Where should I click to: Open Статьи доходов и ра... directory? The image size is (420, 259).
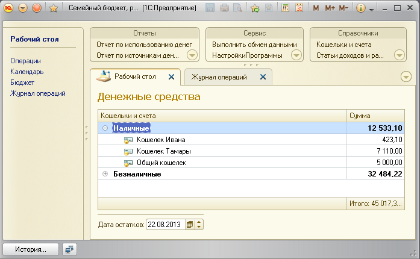(x=350, y=55)
